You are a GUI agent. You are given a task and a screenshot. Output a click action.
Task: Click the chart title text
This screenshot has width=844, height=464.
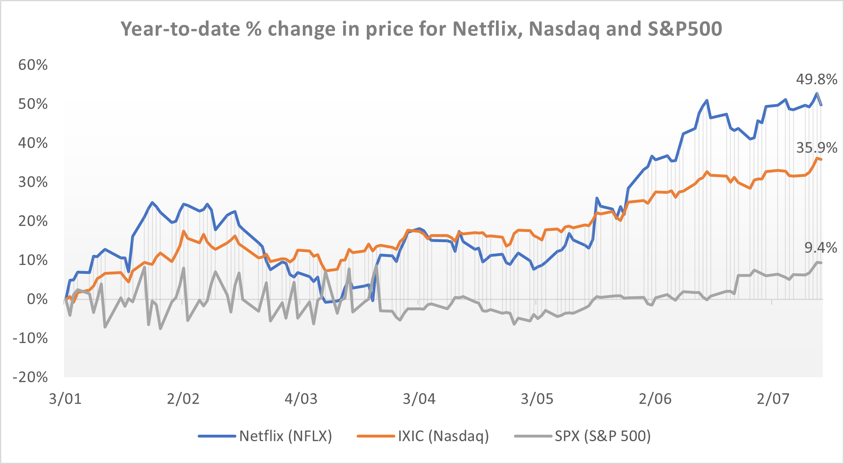coord(421,29)
